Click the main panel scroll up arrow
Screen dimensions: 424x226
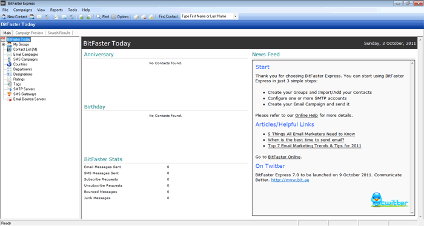coord(421,40)
